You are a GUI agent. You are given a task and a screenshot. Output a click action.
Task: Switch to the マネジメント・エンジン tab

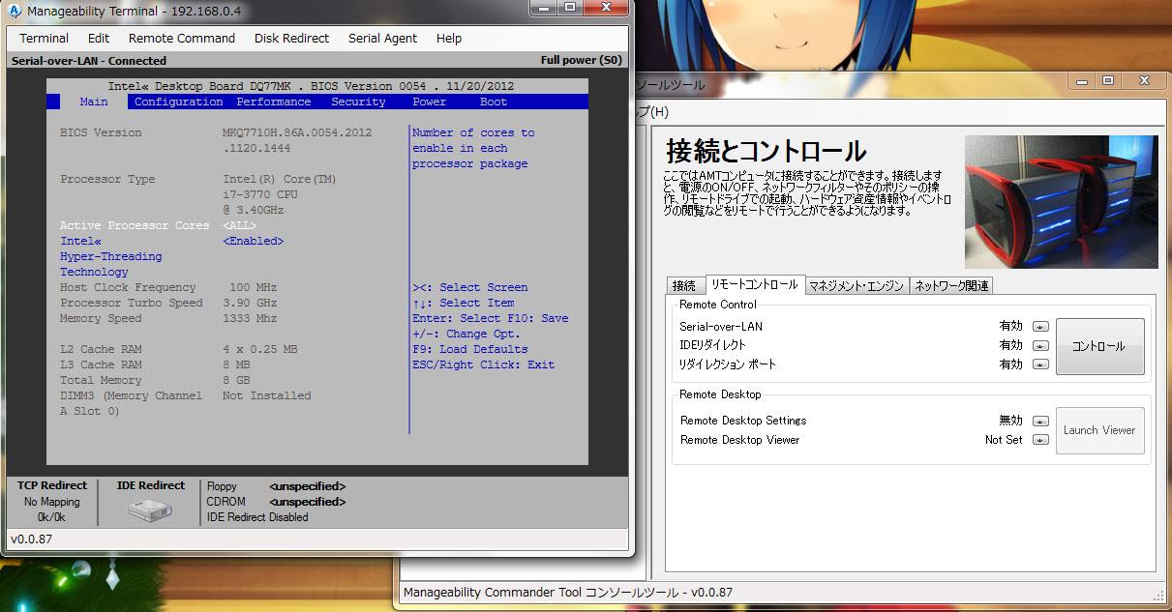pyautogui.click(x=856, y=285)
